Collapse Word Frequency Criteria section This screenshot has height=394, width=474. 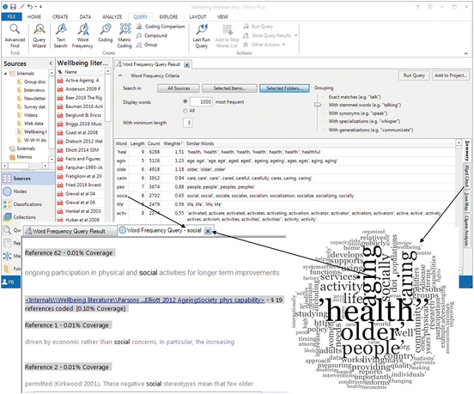click(120, 76)
